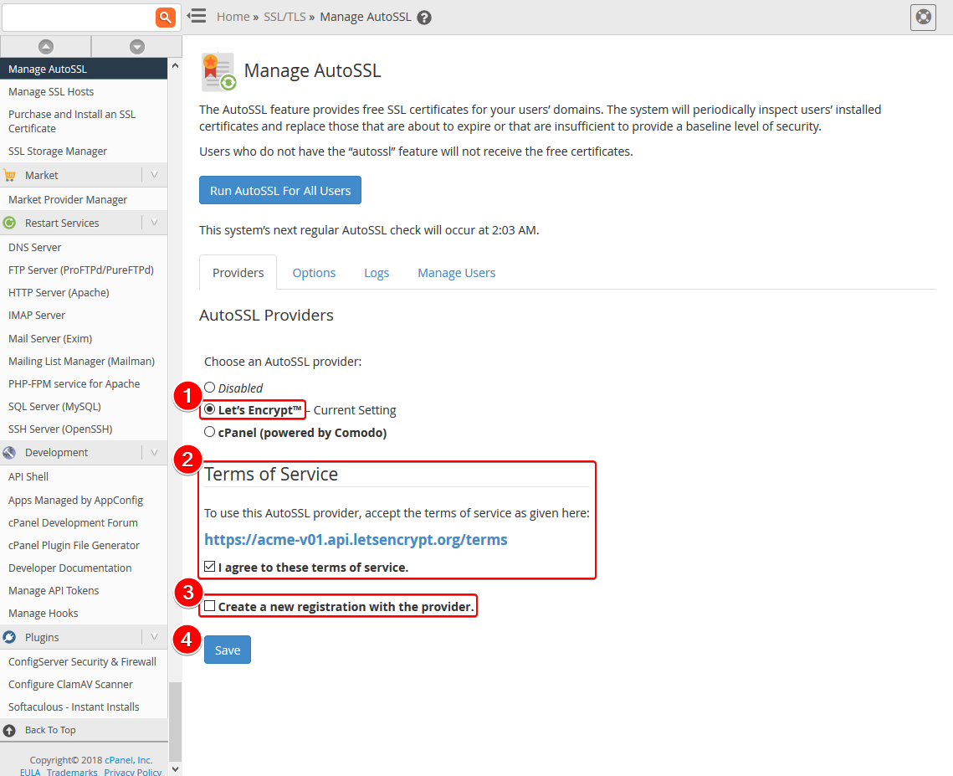Check Create a new registration checkbox
Image resolution: width=953 pixels, height=776 pixels.
pos(210,606)
